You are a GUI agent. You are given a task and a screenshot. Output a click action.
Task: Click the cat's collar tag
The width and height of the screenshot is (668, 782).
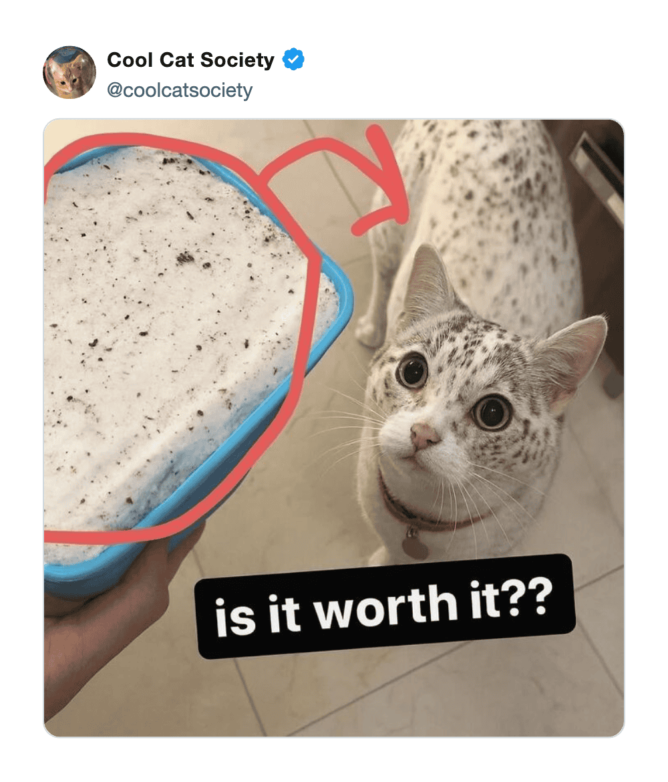414,543
